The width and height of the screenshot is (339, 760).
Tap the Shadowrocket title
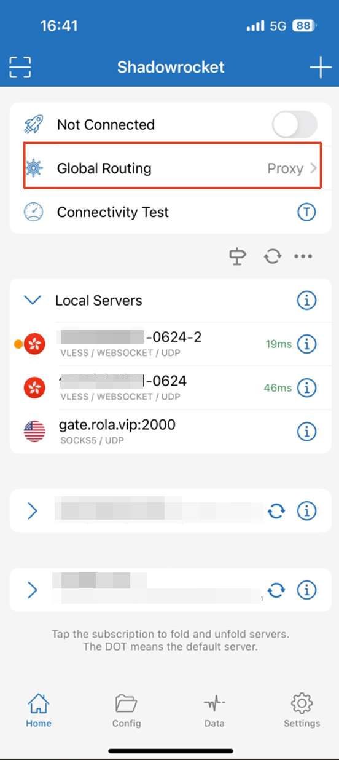point(171,67)
